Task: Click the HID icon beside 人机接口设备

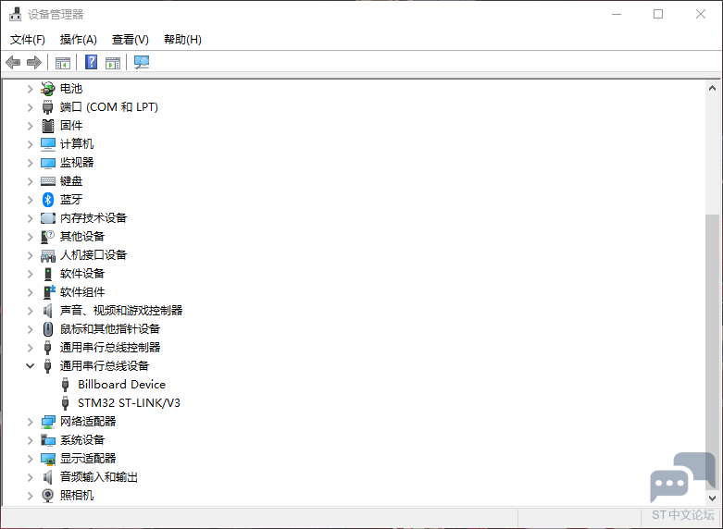Action: tap(47, 255)
